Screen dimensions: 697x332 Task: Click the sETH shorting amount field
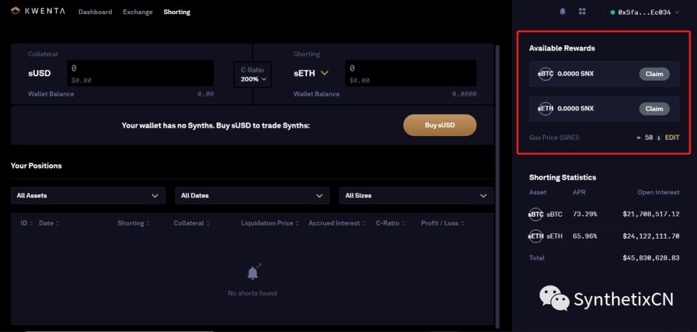point(410,73)
